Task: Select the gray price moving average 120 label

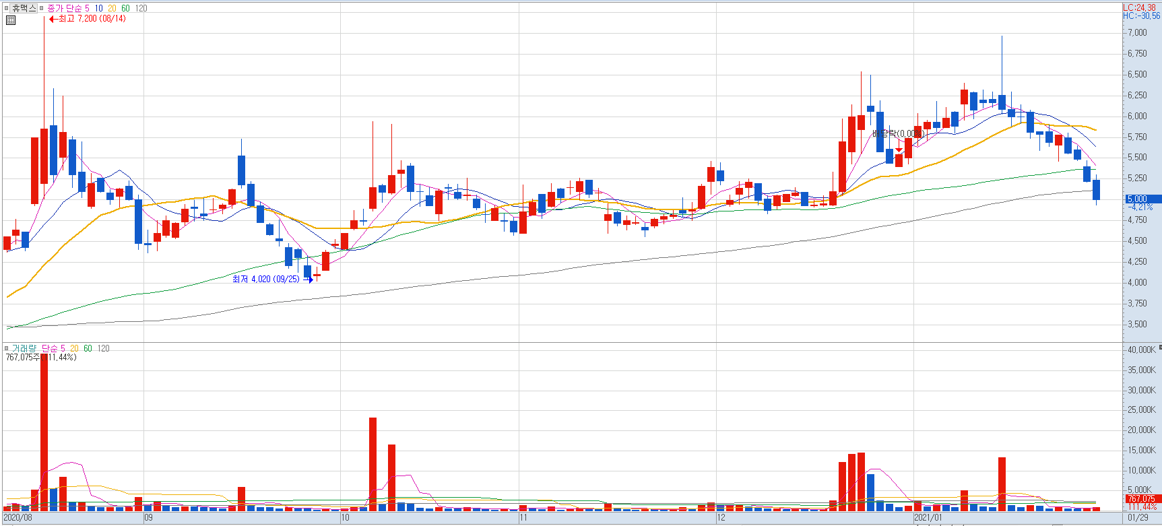Action: point(141,8)
